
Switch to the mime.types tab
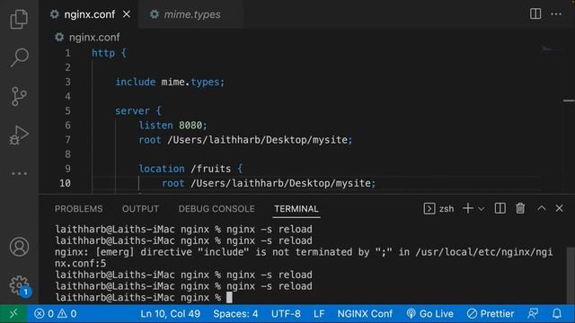(191, 14)
